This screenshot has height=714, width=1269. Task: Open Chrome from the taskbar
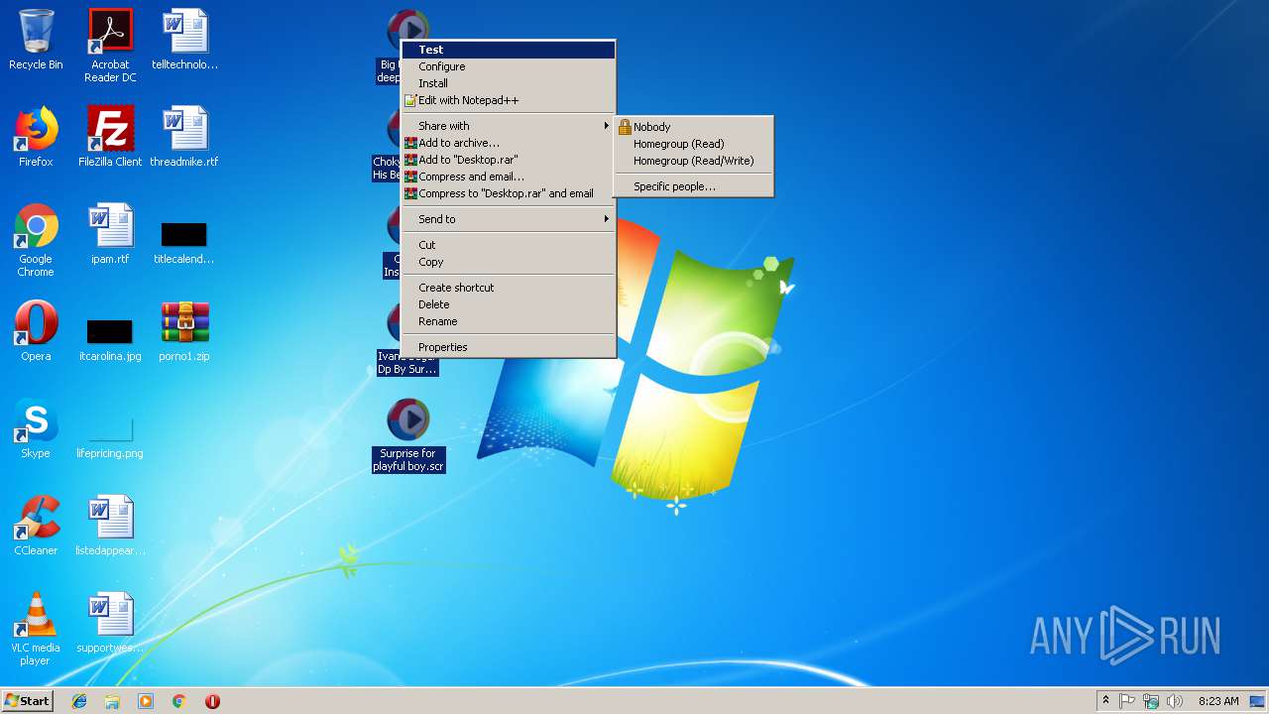click(x=179, y=701)
